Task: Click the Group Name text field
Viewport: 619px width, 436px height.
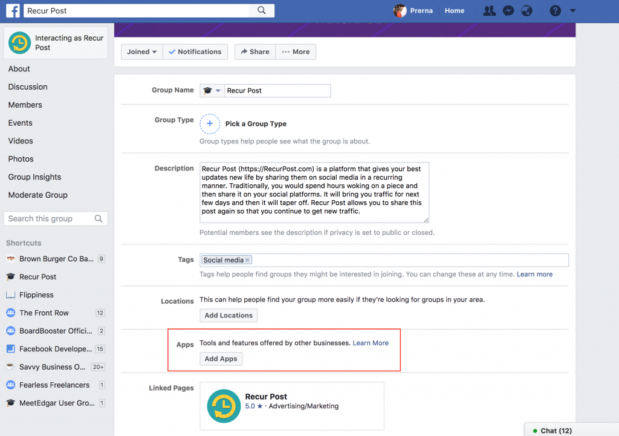Action: 277,91
